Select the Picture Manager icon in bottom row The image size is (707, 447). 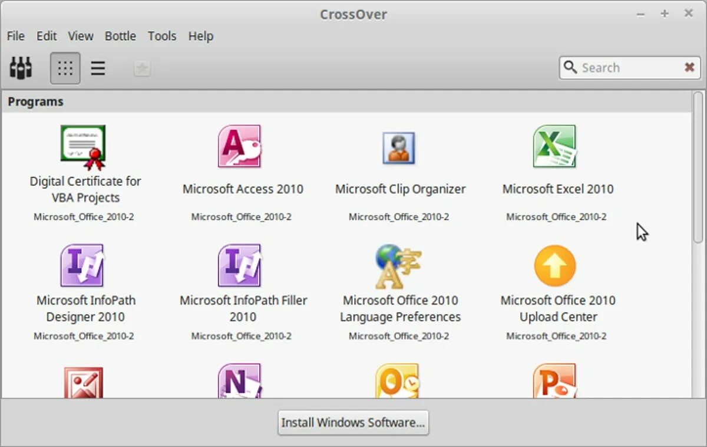pyautogui.click(x=83, y=382)
